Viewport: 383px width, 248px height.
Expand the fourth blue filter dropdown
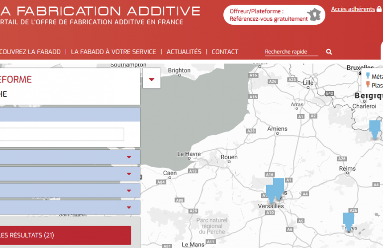tap(129, 207)
